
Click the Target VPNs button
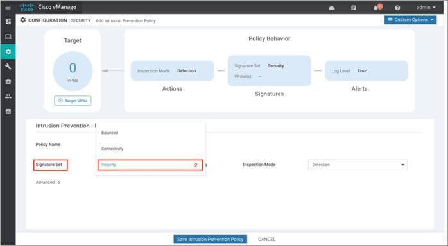pyautogui.click(x=73, y=101)
